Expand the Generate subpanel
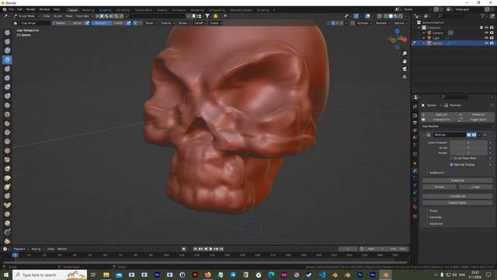Screen dimensions: 497x280 [435, 217]
